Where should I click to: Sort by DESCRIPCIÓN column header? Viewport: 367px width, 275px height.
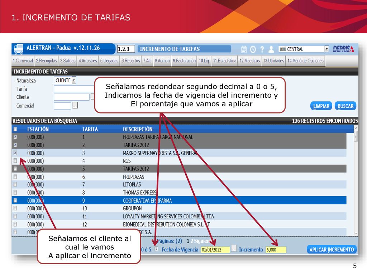click(138, 129)
